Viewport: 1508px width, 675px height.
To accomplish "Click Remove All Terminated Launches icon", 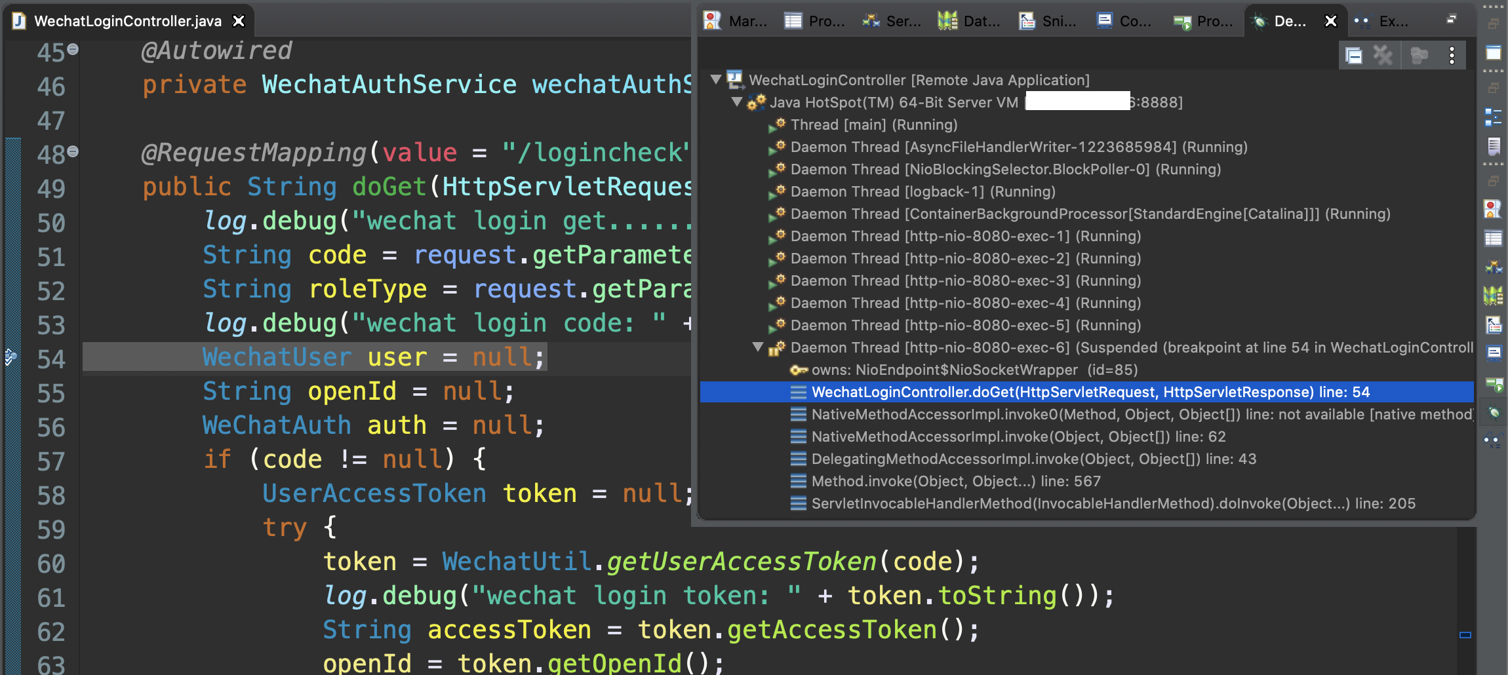I will 1383,55.
